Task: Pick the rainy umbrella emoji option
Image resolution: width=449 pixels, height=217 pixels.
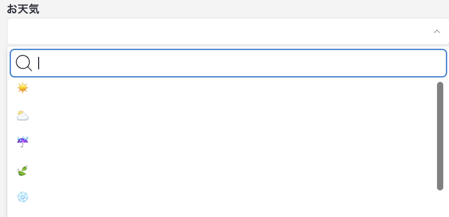Action: (22, 142)
